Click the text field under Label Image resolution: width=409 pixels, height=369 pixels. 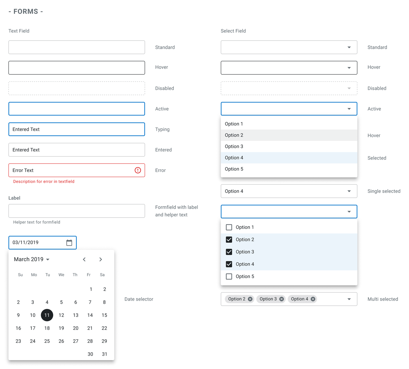coord(76,211)
